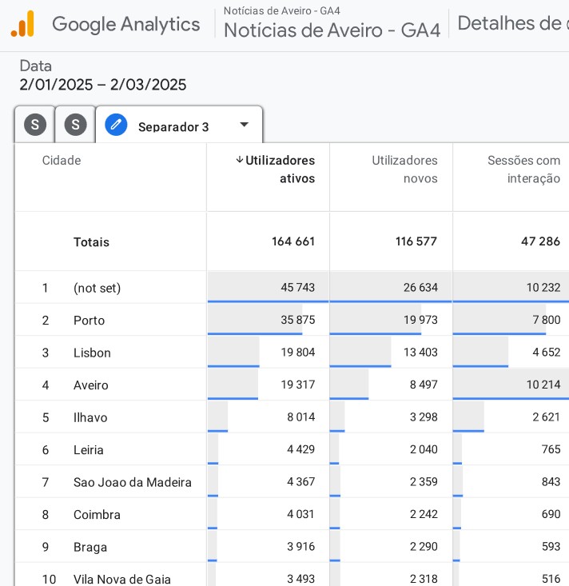The width and height of the screenshot is (569, 586).
Task: Click the Porto active users bar 35 875
Action: [x=268, y=320]
